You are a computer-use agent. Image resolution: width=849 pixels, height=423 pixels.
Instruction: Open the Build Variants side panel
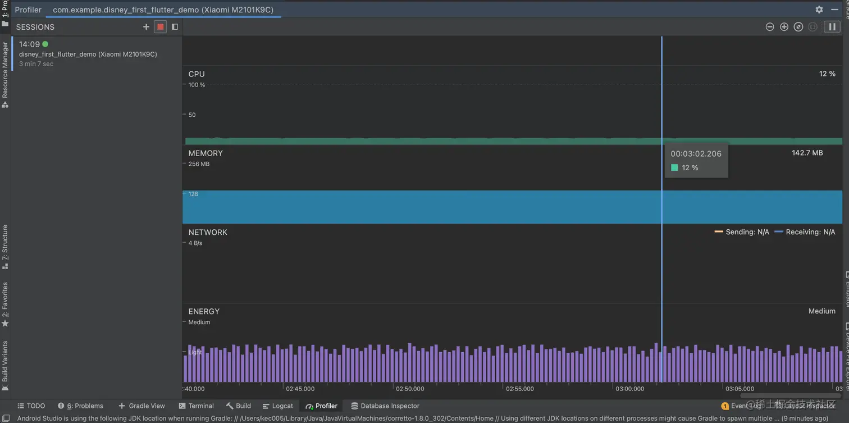click(5, 366)
